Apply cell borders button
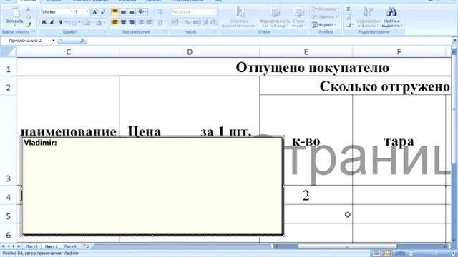Viewport: 458px width, 257px height. [x=74, y=22]
